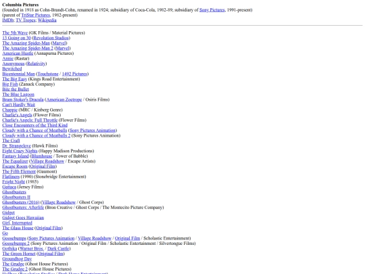Open the TV Tropes link
Screen dimensions: 365x274
(26, 20)
